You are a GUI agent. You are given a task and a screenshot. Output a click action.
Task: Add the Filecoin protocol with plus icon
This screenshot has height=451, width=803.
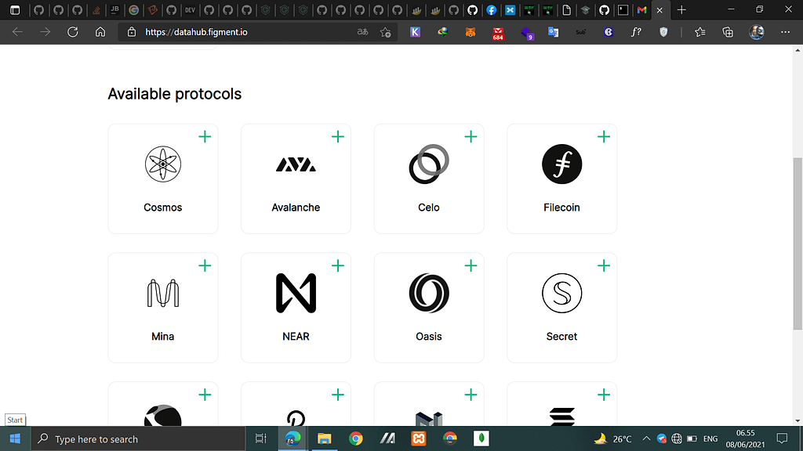click(604, 136)
